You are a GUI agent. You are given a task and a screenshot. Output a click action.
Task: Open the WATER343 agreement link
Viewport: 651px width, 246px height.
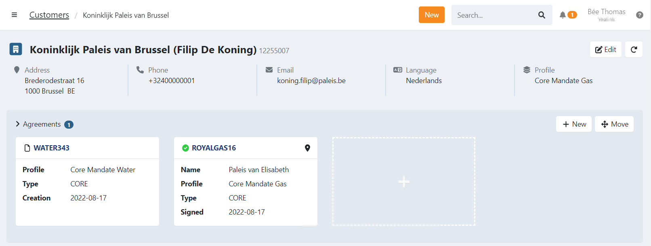pos(51,148)
